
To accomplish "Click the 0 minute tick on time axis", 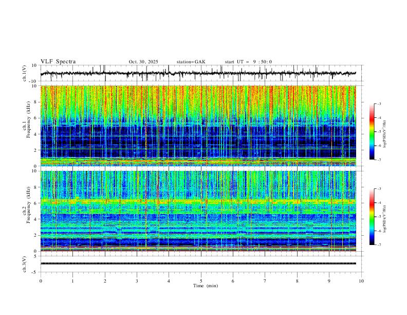I will [41, 281].
